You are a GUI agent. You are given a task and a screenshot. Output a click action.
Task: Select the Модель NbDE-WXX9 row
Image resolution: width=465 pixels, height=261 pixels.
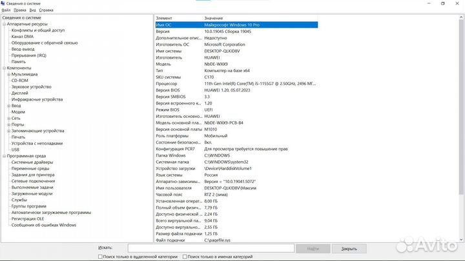coord(236,64)
